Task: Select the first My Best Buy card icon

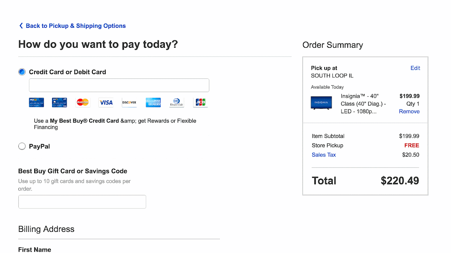Action: pos(36,102)
